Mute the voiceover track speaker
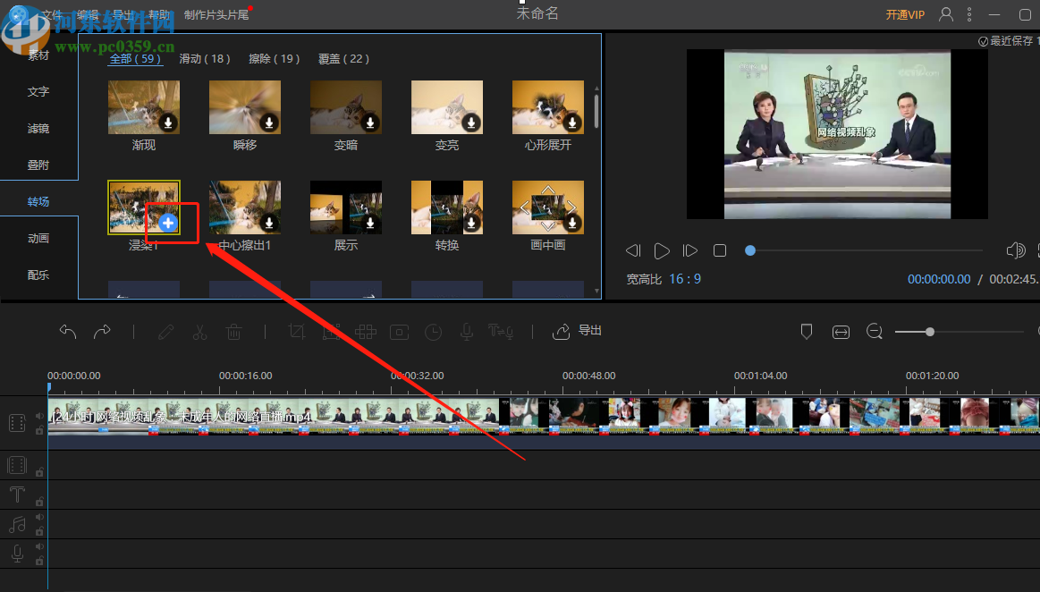 click(x=40, y=547)
